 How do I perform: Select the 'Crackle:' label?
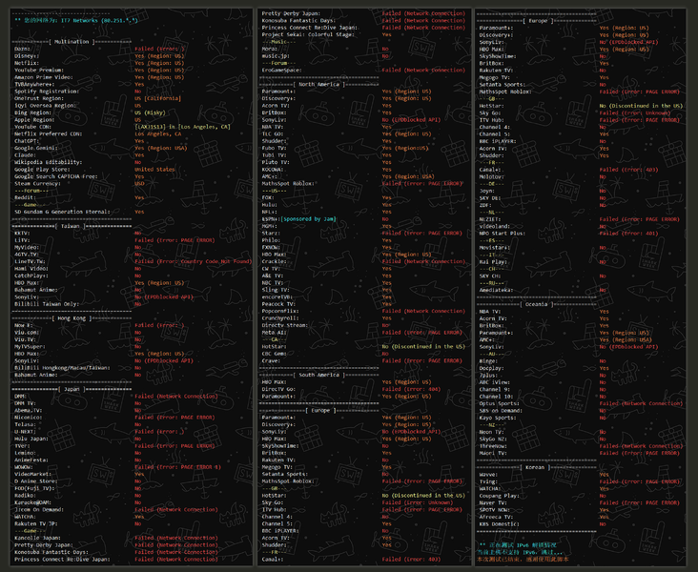pos(275,262)
